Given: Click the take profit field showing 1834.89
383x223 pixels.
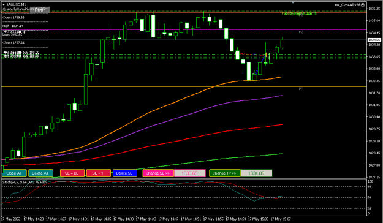Looking at the screenshot, I should click(x=256, y=173).
